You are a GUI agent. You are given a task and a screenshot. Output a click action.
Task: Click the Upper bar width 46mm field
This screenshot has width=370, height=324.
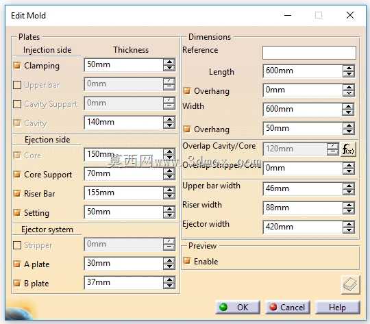point(303,189)
